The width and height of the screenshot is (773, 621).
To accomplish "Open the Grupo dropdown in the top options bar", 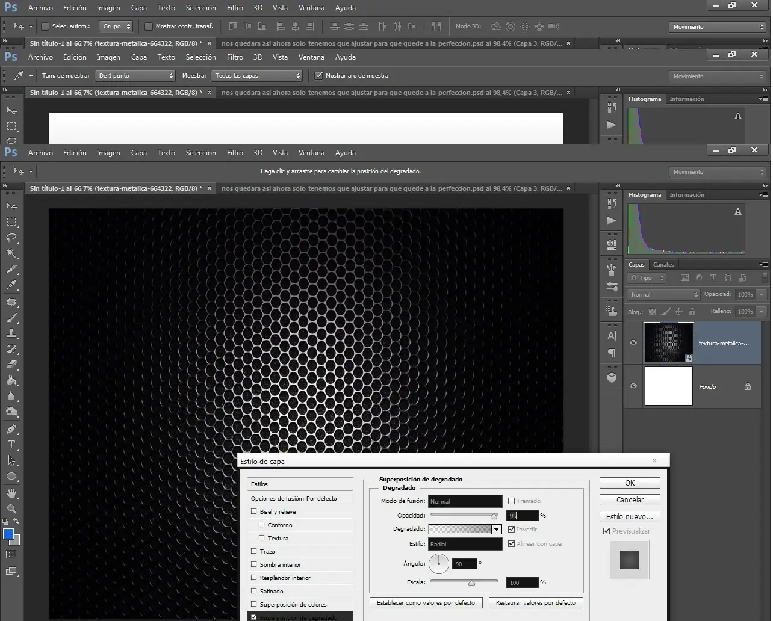I will point(116,26).
